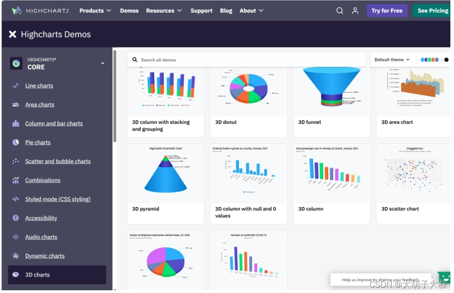Image resolution: width=454 pixels, height=293 pixels.
Task: Open the Area charts link
Action: pos(40,104)
